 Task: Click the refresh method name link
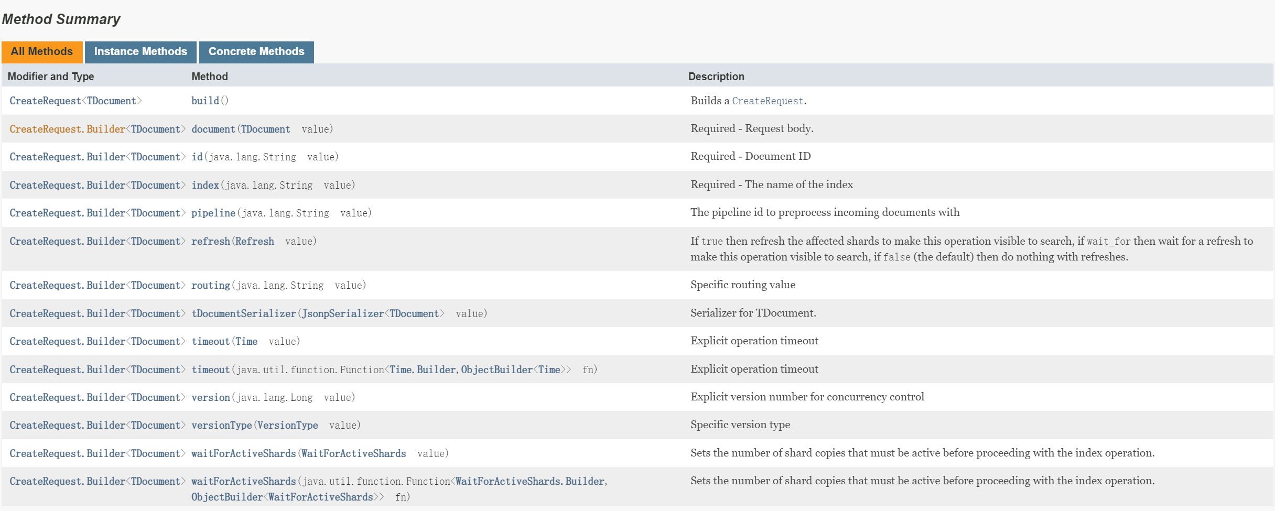tap(210, 241)
